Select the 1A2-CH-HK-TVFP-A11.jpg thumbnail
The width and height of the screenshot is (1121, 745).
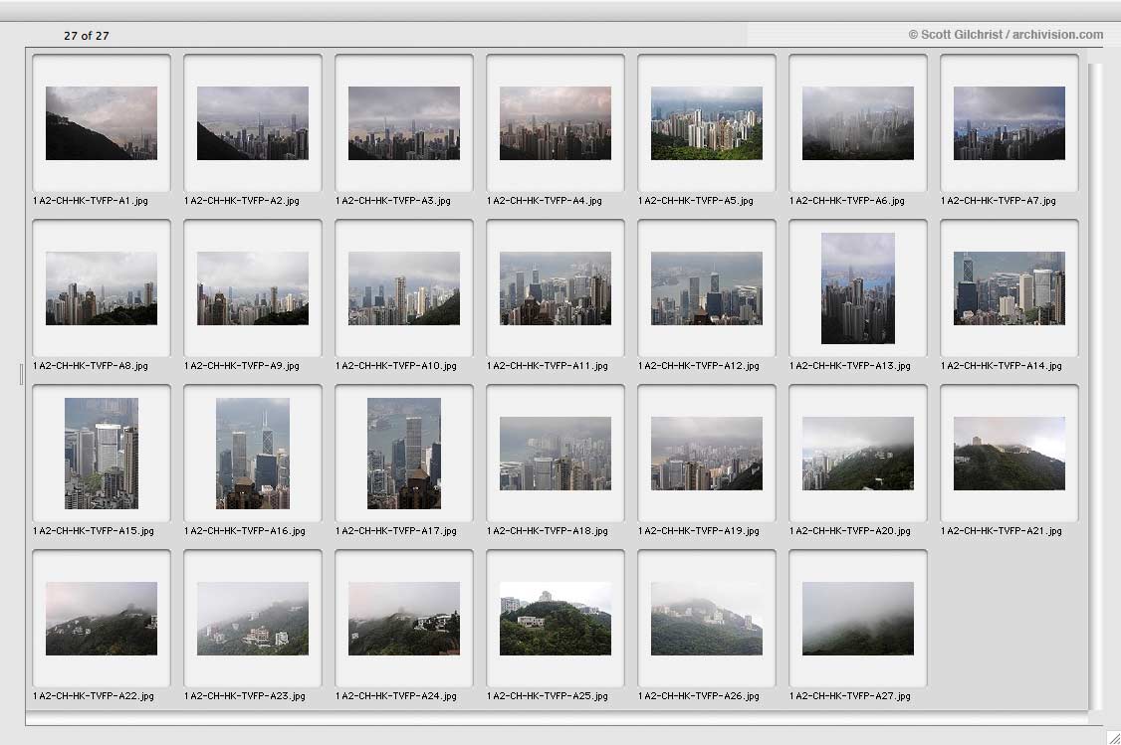tap(556, 287)
